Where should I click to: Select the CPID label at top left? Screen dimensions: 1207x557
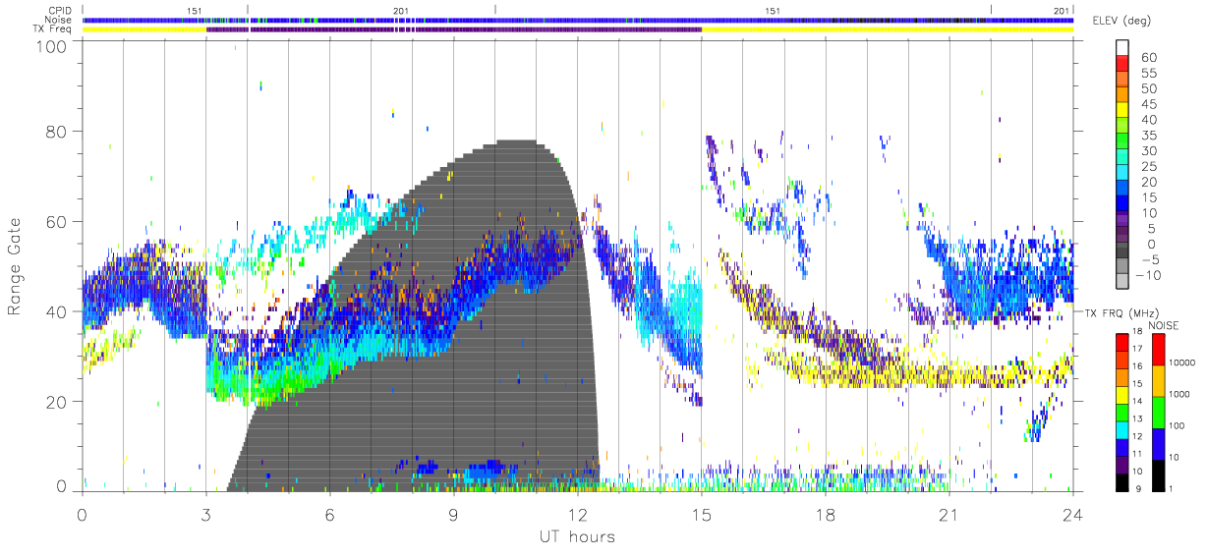pos(62,11)
